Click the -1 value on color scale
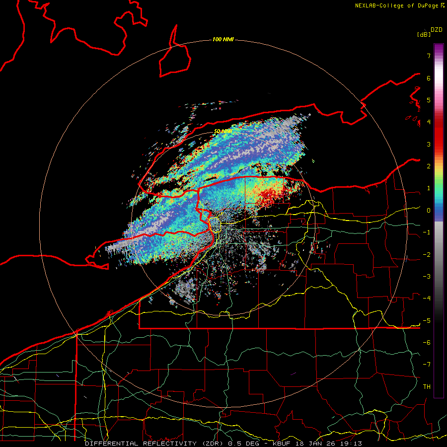The height and width of the screenshot is (447, 447). point(427,232)
